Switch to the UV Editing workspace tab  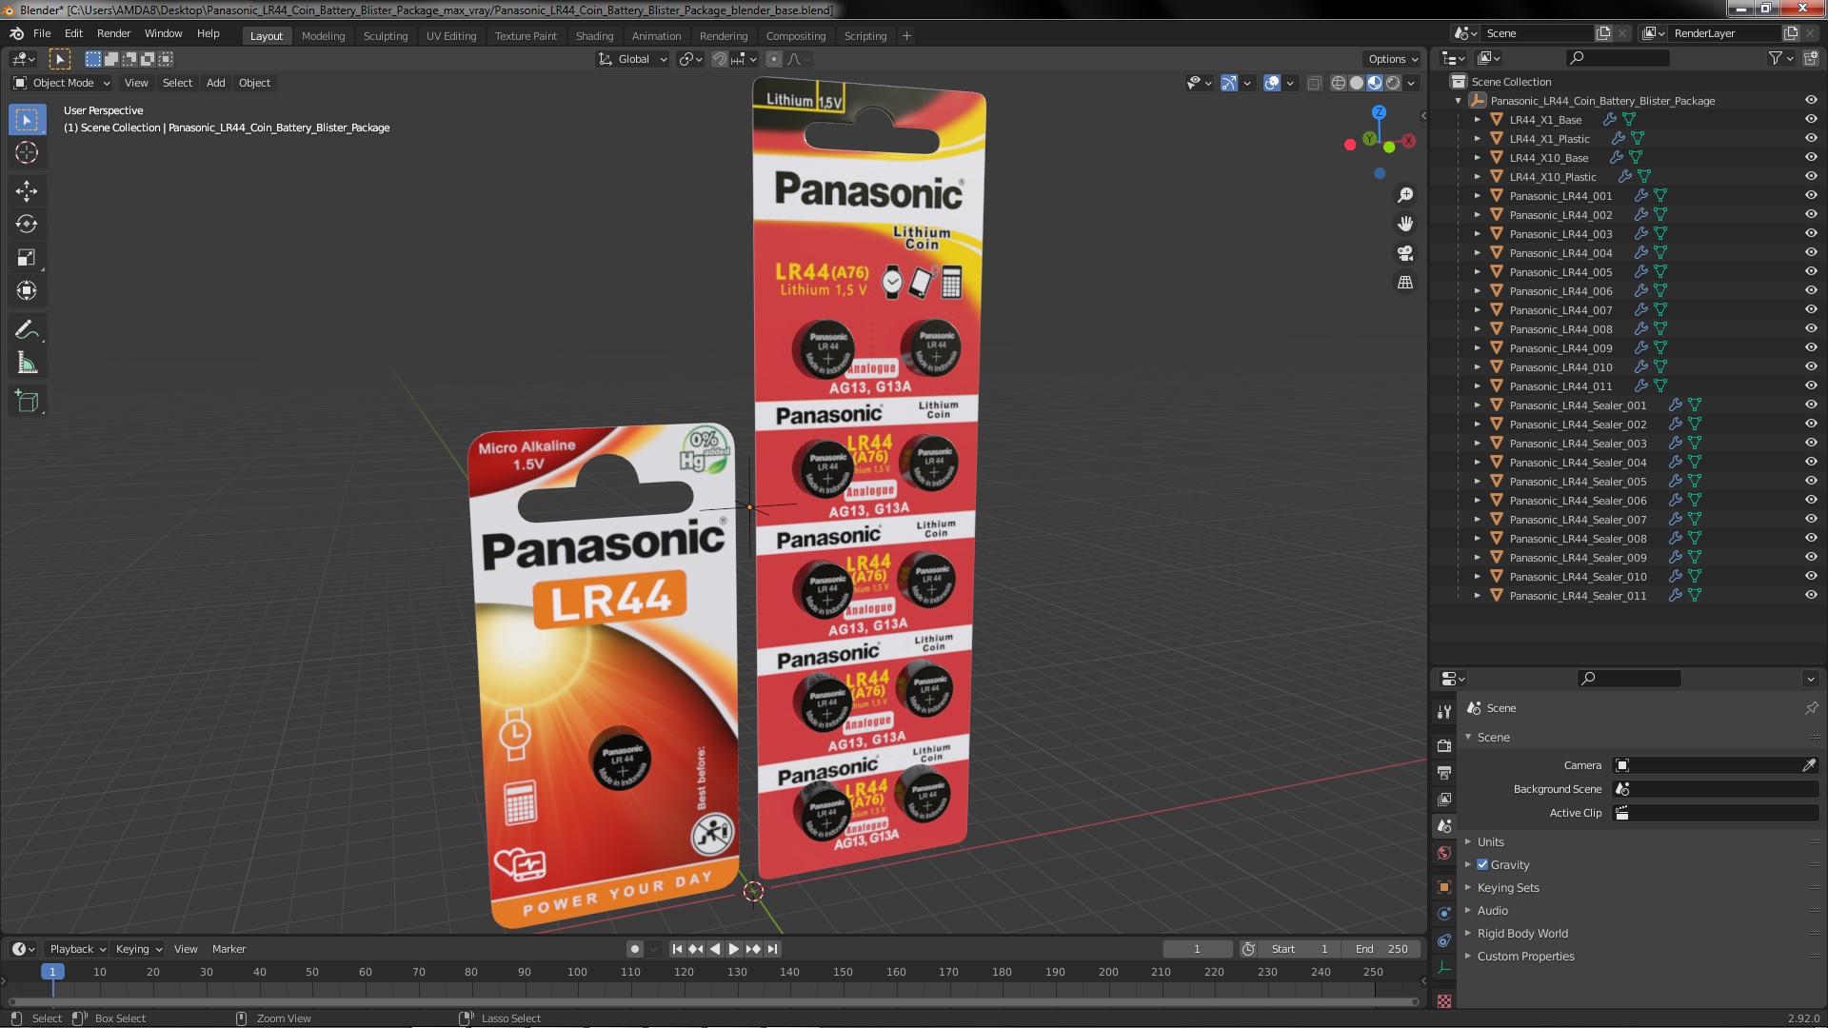pyautogui.click(x=451, y=36)
